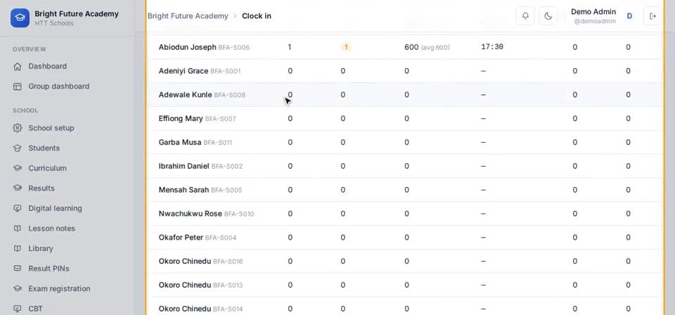The height and width of the screenshot is (315, 675).
Task: Open Lesson notes section
Action: [51, 229]
